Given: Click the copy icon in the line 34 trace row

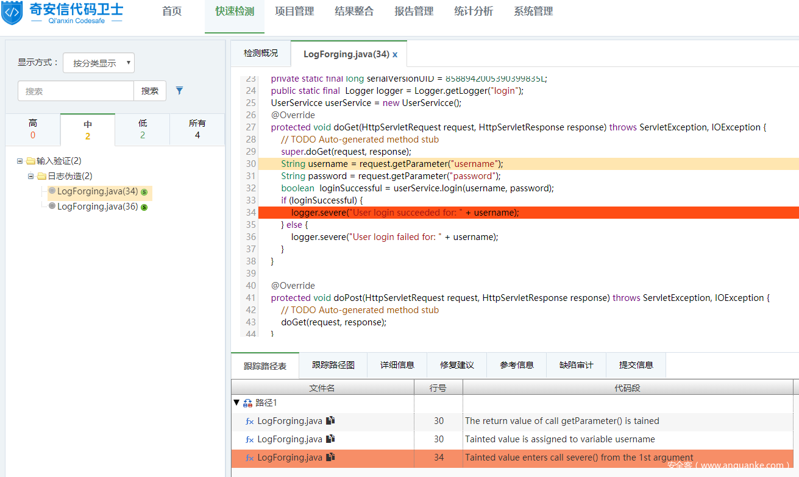Looking at the screenshot, I should point(330,457).
